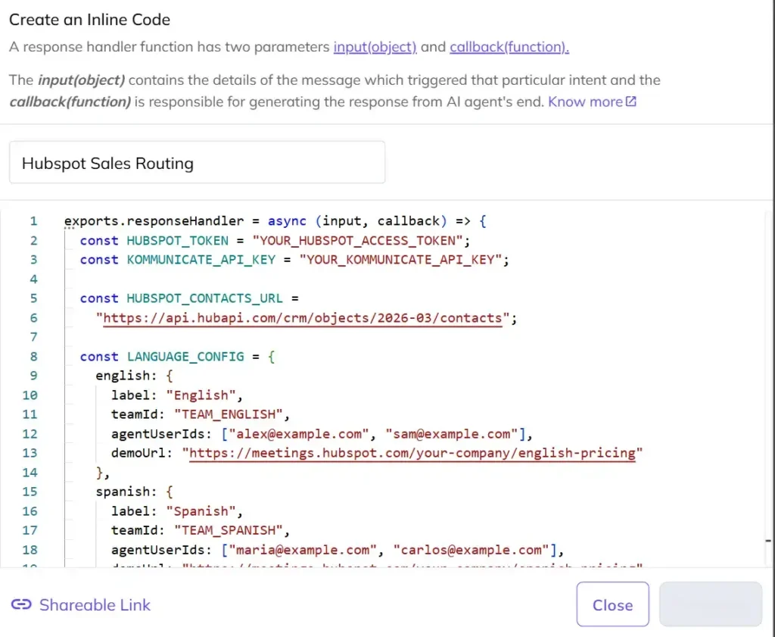
Task: Click the Know more link
Action: (585, 102)
